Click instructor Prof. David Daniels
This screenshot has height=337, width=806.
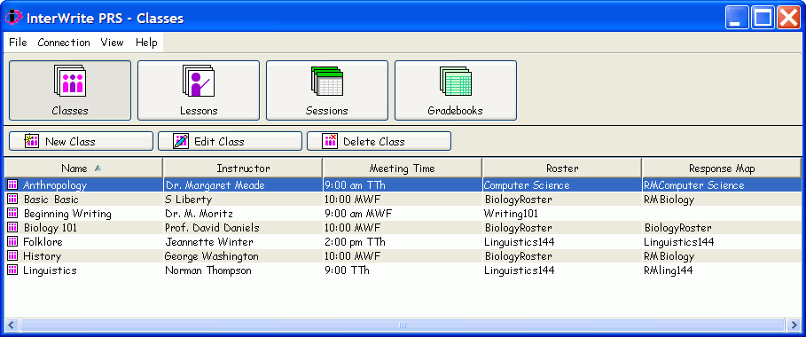(212, 228)
